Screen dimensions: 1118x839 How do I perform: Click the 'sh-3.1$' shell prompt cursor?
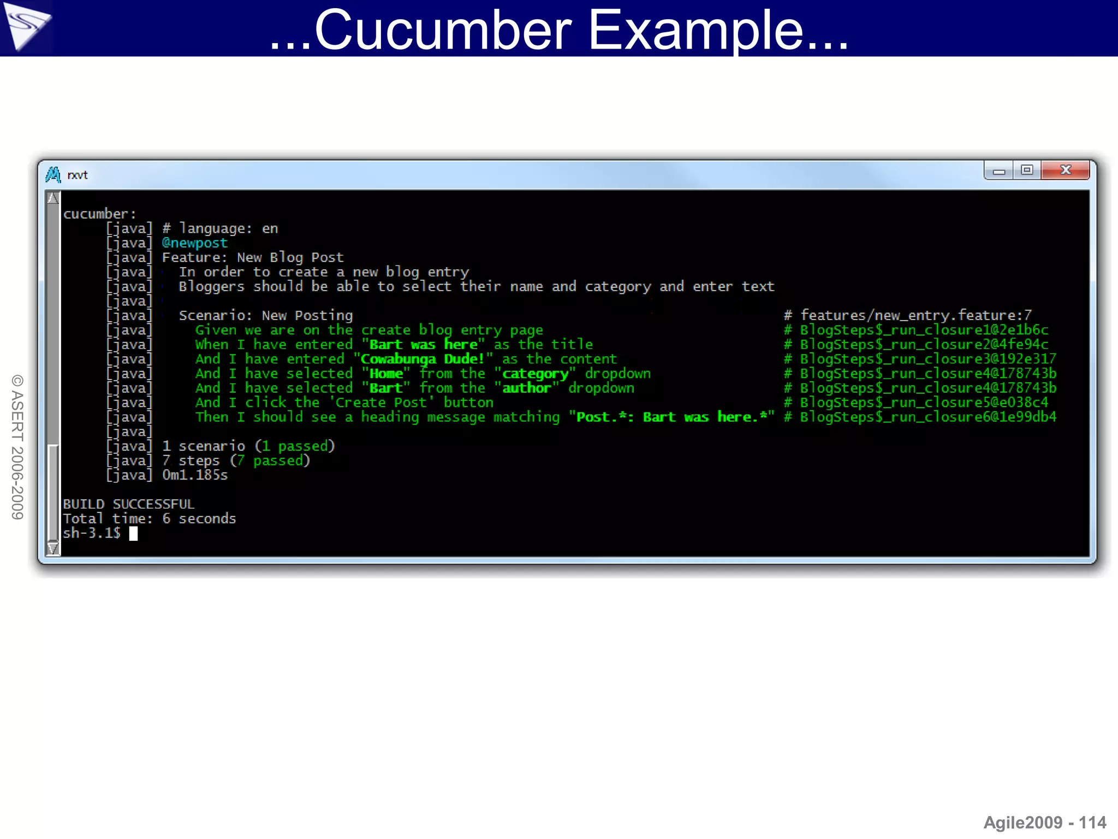click(x=133, y=534)
